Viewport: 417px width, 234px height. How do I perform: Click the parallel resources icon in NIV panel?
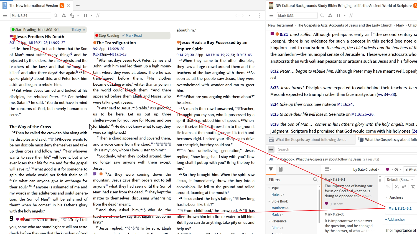(85, 15)
